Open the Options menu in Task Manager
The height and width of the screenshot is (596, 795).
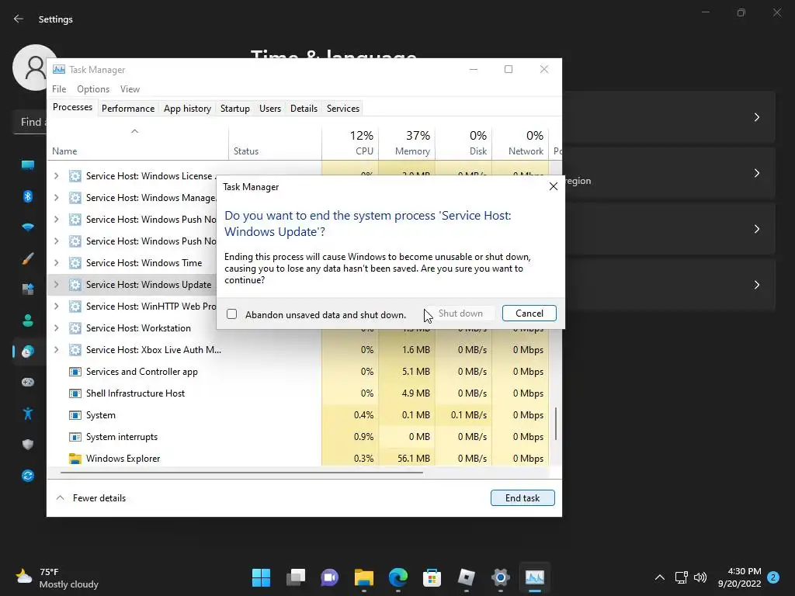click(x=93, y=88)
